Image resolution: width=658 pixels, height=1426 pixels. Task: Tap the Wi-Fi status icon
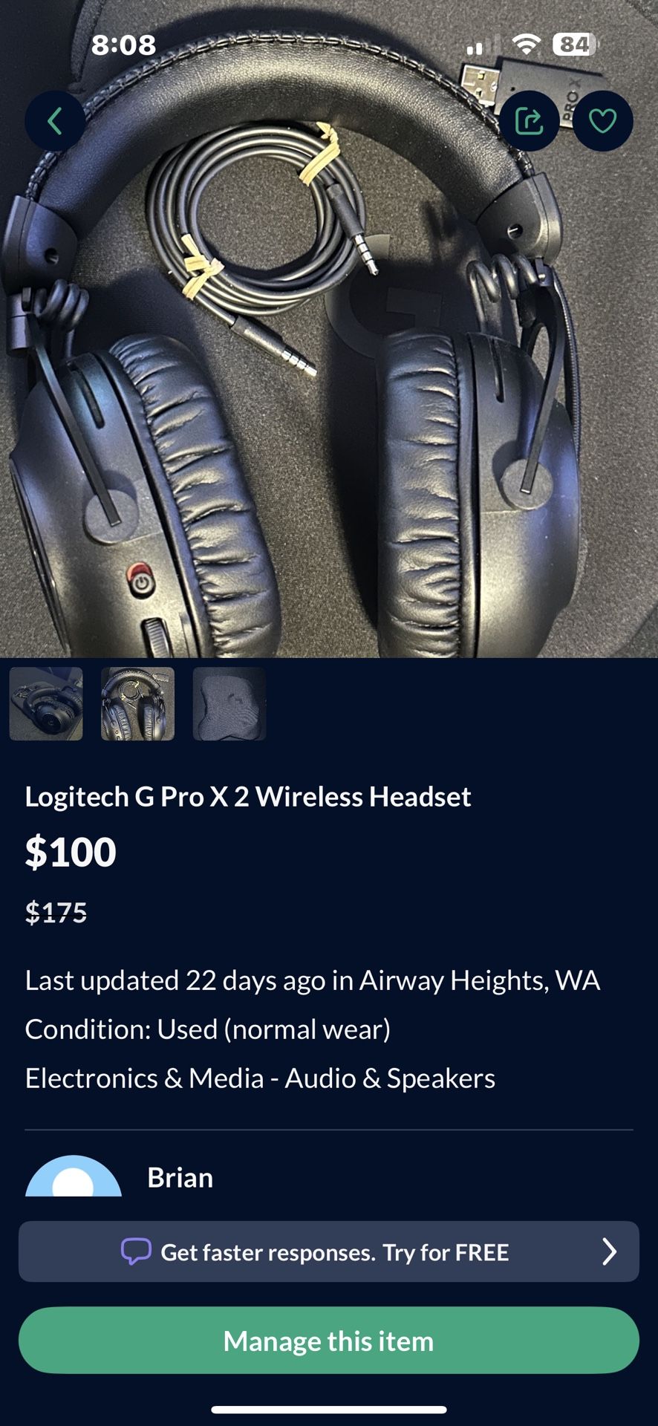coord(527,45)
